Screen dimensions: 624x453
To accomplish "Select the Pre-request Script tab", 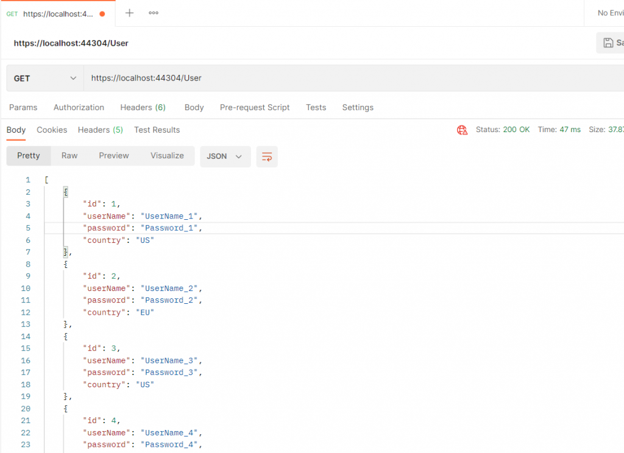I will pyautogui.click(x=255, y=107).
